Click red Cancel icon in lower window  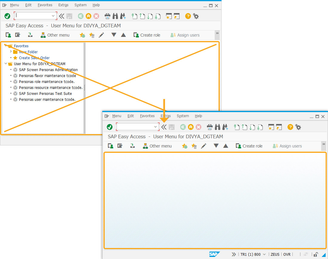pyautogui.click(x=199, y=127)
